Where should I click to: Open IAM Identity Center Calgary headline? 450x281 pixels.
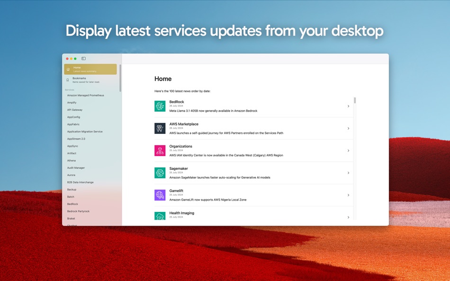pyautogui.click(x=226, y=155)
